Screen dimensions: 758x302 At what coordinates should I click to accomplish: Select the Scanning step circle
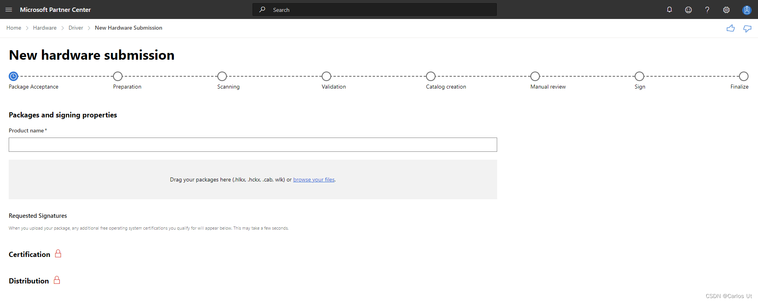(x=222, y=76)
